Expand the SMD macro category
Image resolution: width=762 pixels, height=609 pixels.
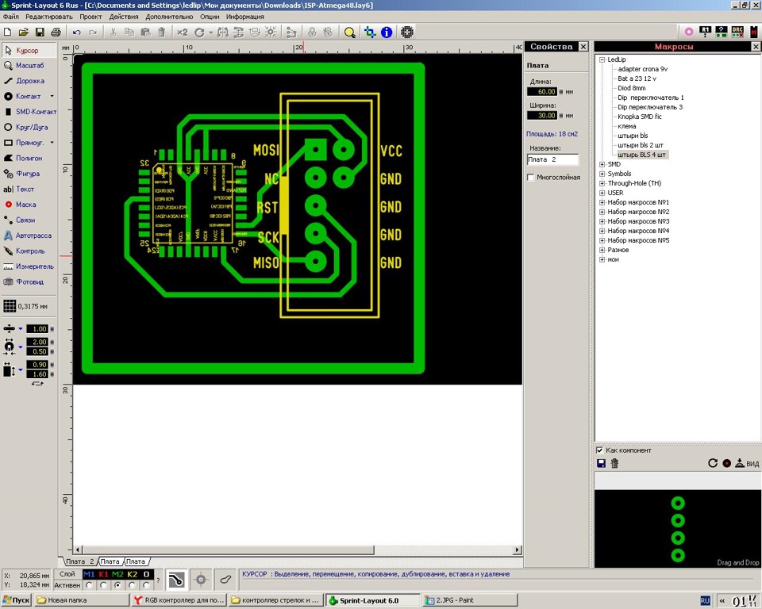[x=602, y=164]
